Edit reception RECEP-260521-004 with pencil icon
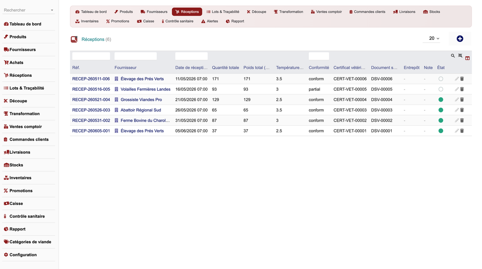482x269 pixels. [457, 100]
